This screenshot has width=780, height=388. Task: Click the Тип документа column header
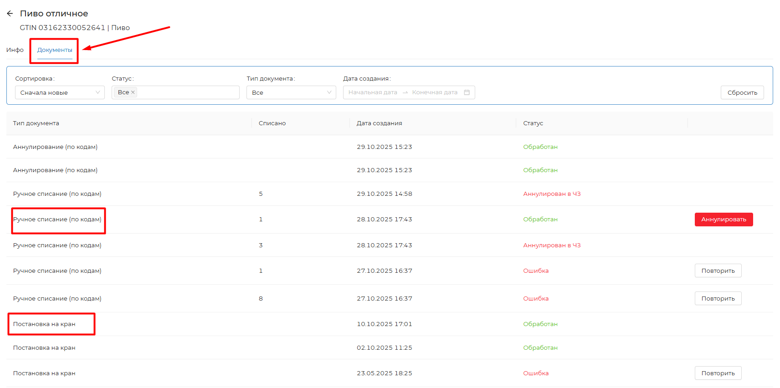coord(36,123)
